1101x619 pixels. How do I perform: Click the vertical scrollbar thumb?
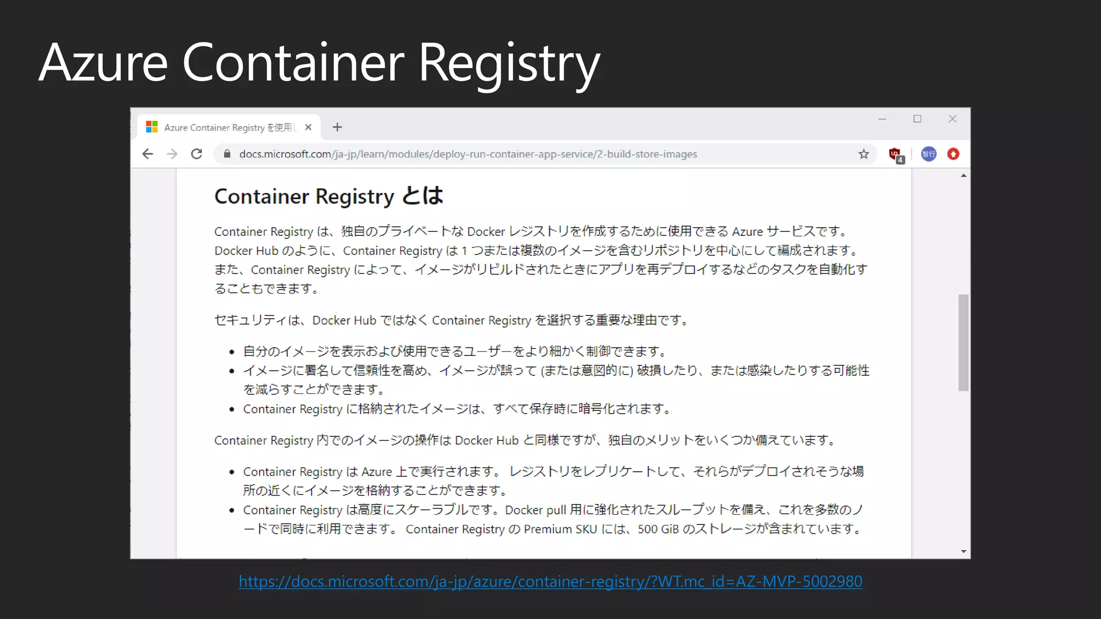point(963,343)
